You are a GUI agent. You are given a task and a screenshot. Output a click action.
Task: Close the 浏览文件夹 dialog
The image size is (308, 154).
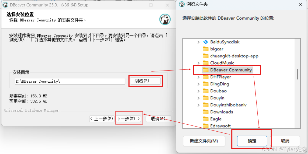300,4
